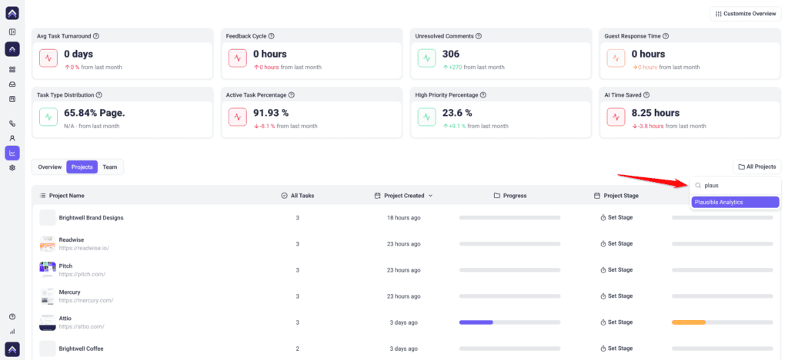The width and height of the screenshot is (788, 360).
Task: Open the integrations link icon in sidebar
Action: click(12, 124)
